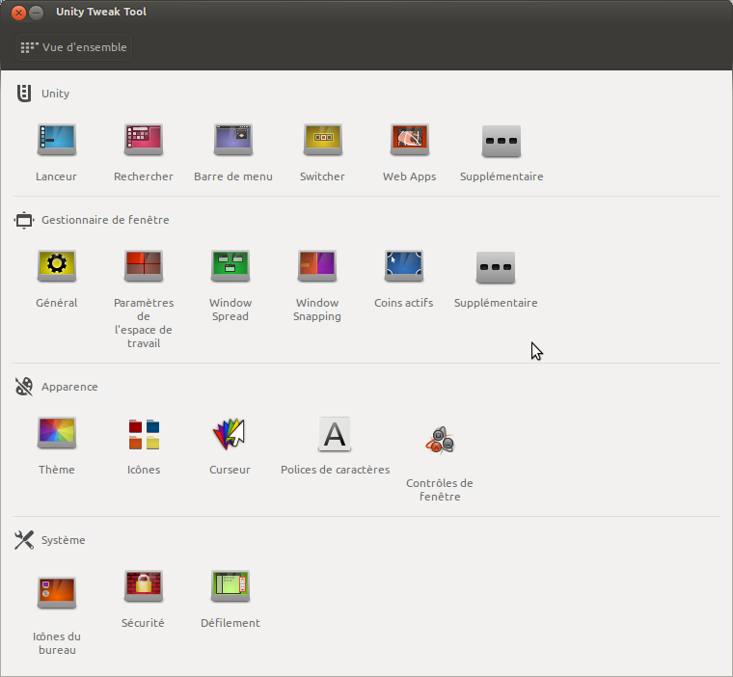733x677 pixels.
Task: Open the Lanceur settings icon
Action: [56, 142]
